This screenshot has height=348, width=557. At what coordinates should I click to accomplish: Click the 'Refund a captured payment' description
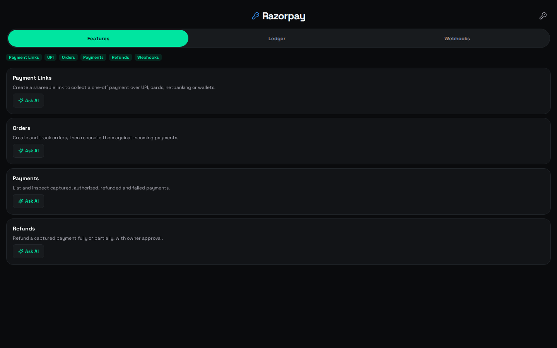coord(88,238)
